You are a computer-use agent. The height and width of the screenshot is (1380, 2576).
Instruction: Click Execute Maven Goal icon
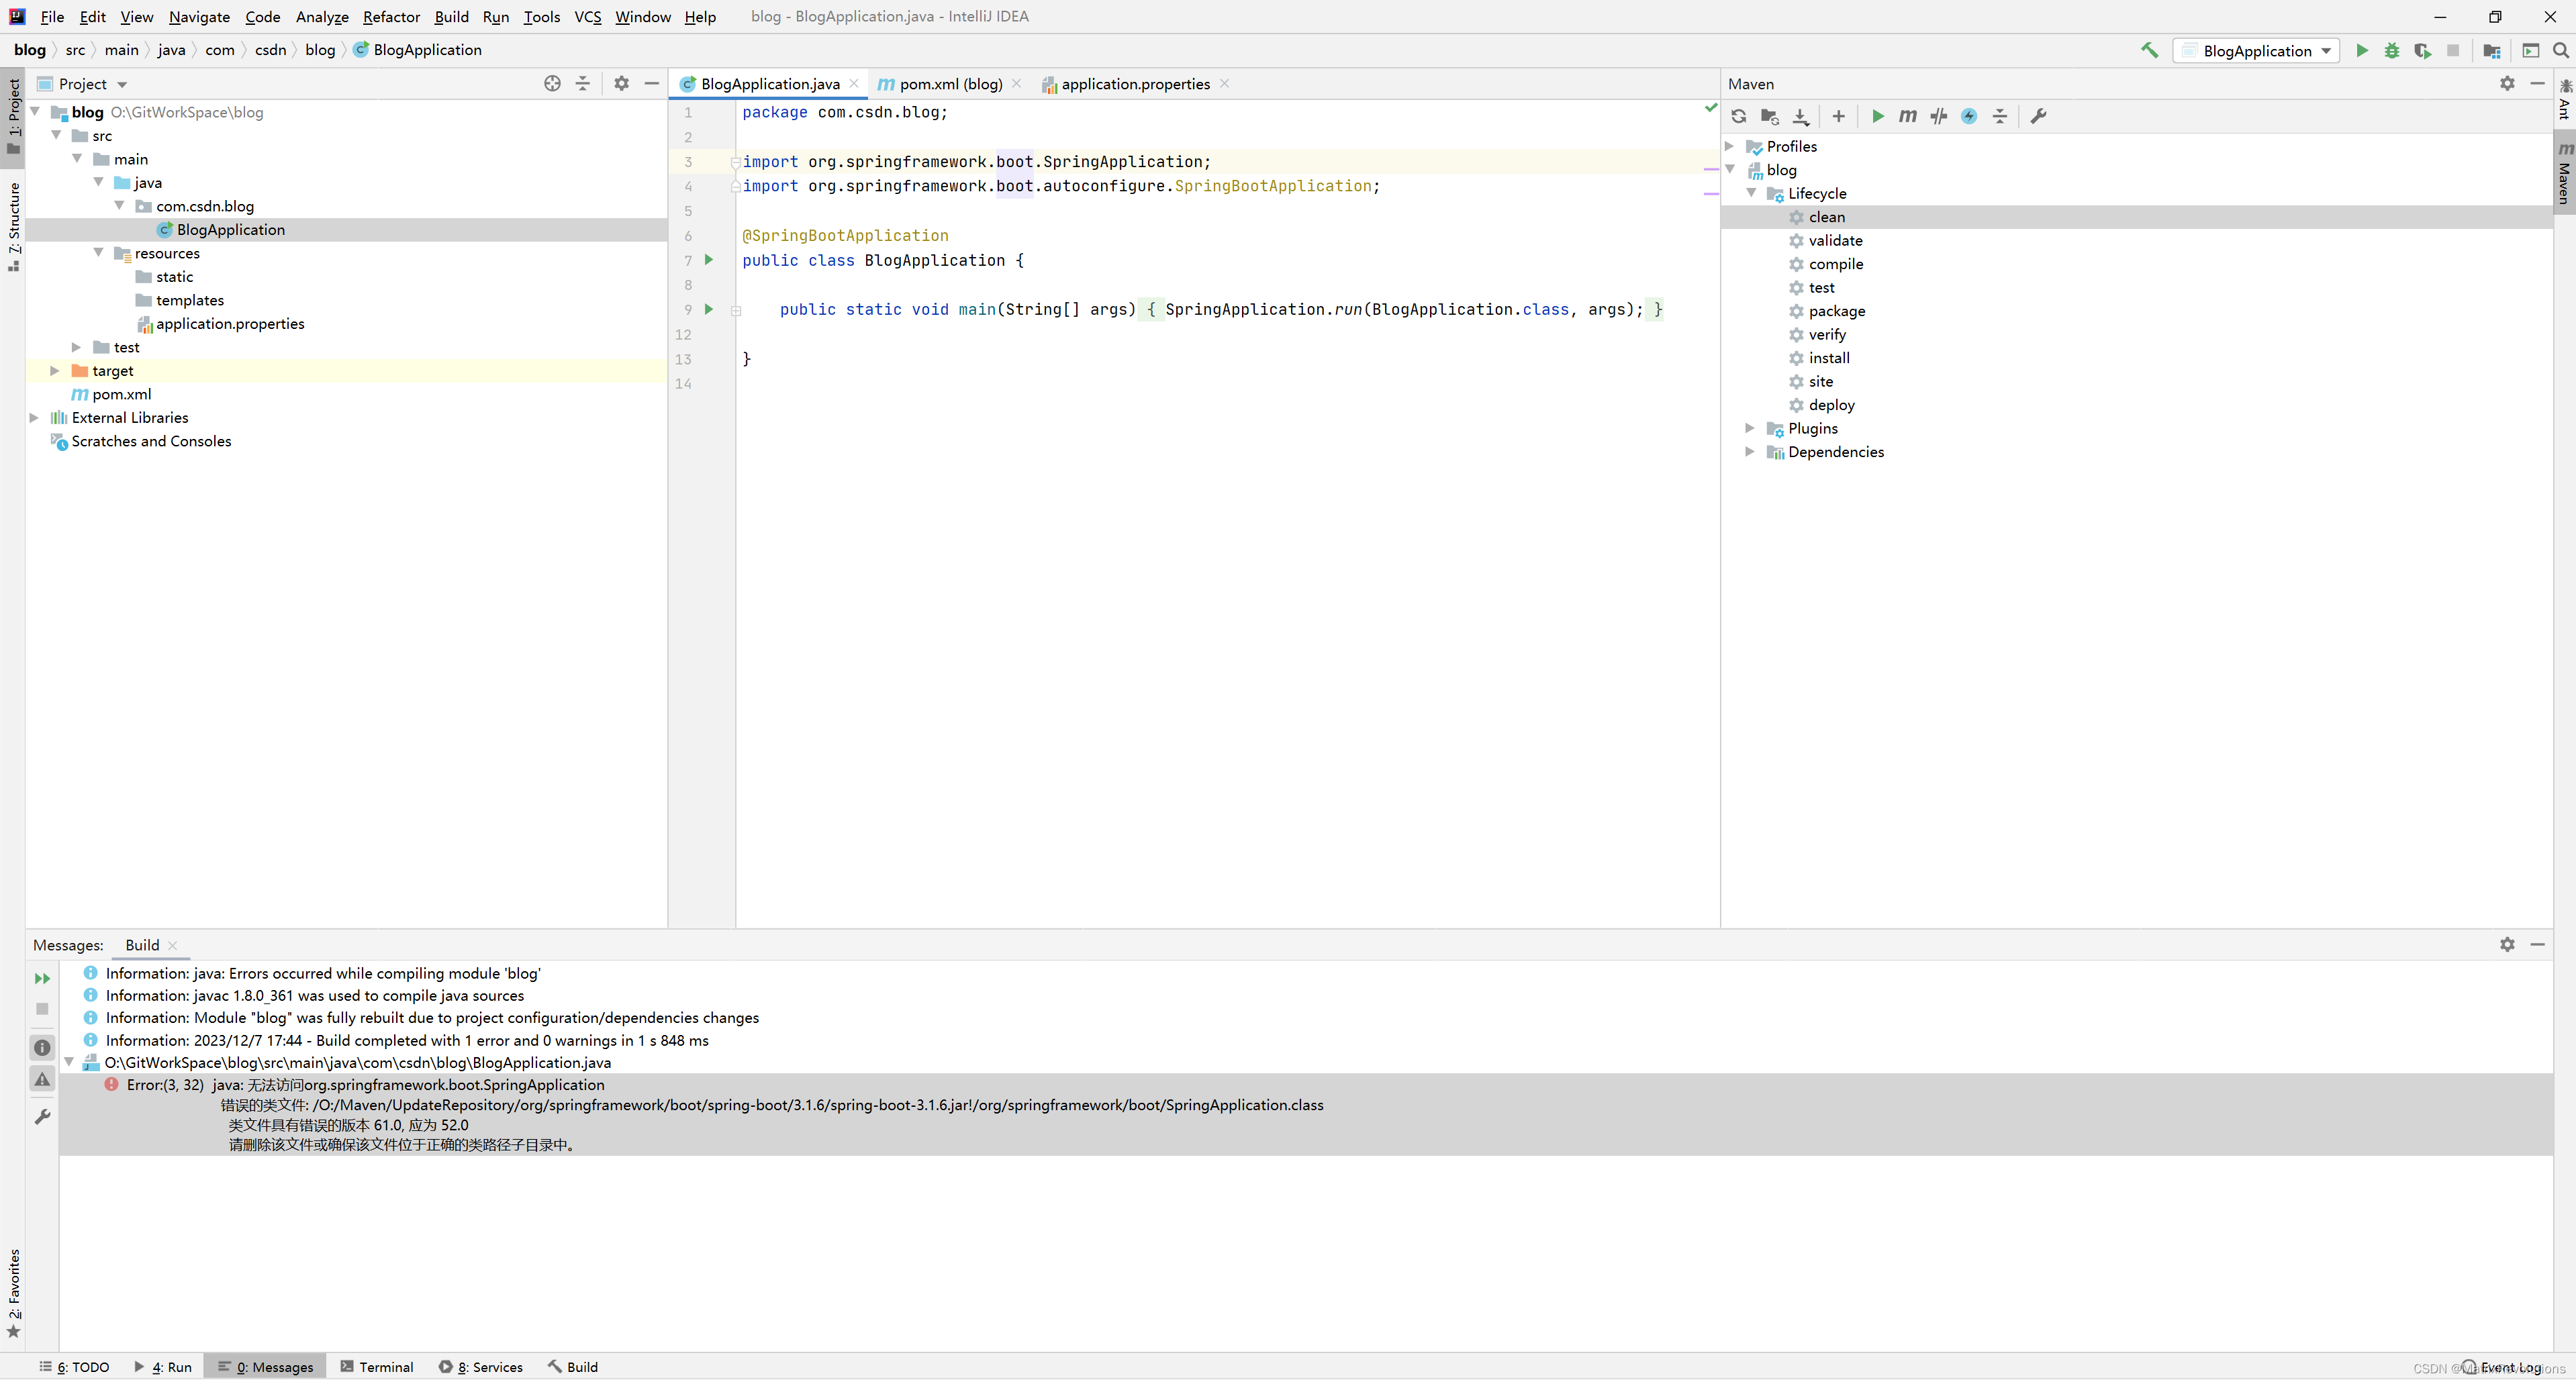1907,116
